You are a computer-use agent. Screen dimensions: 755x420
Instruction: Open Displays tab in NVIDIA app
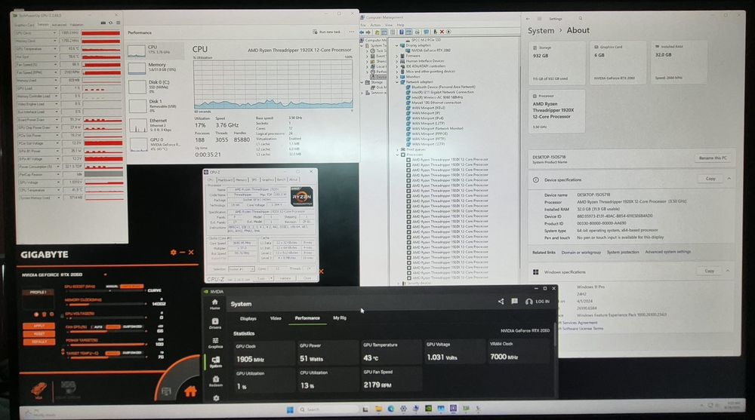coord(248,318)
